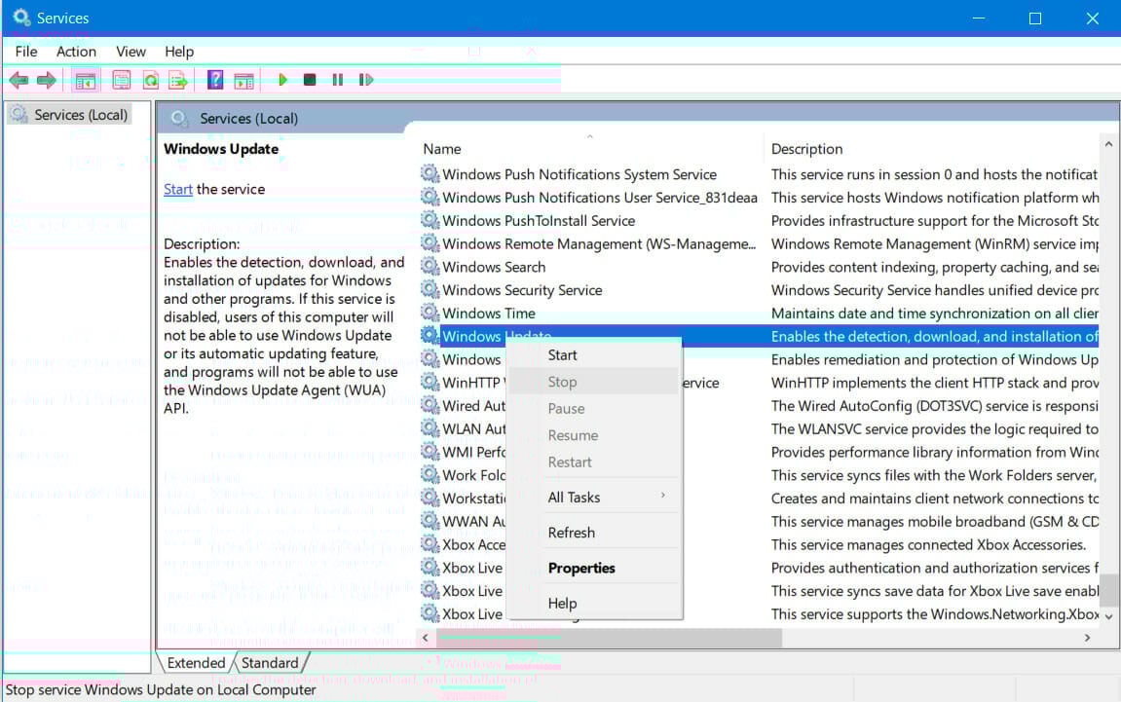Select Resume in the context menu
Image resolution: width=1121 pixels, height=702 pixels.
593,435
